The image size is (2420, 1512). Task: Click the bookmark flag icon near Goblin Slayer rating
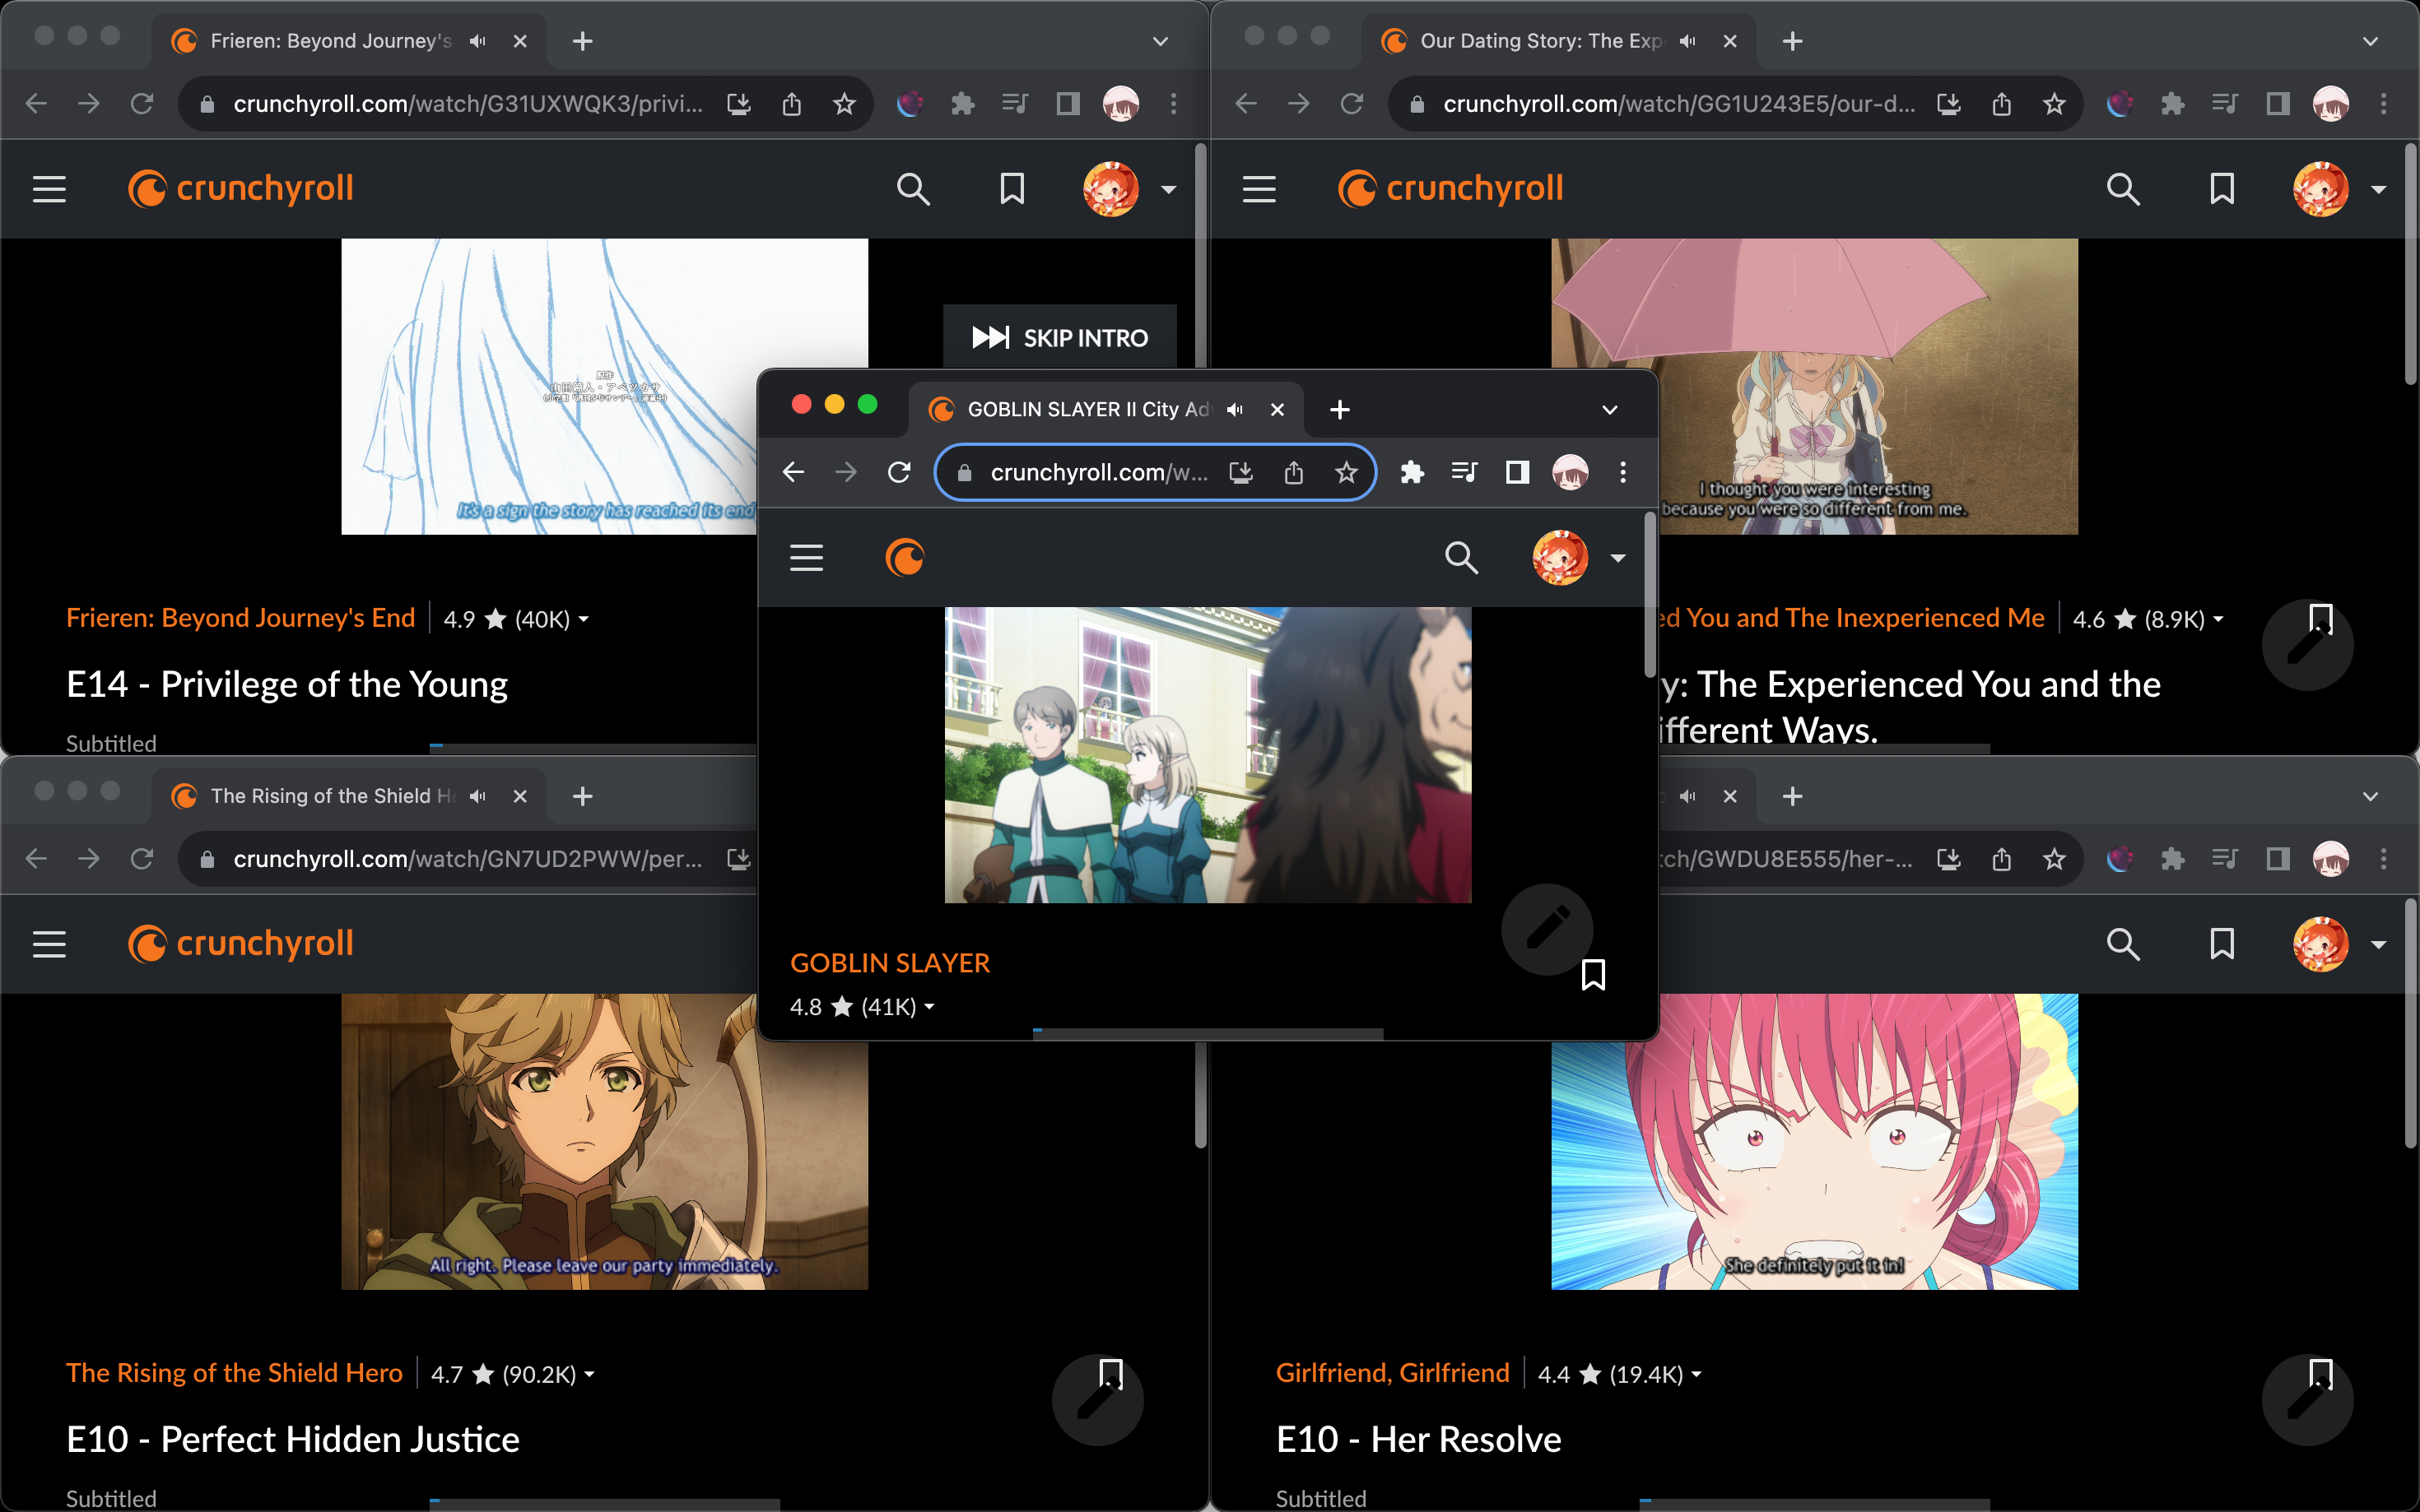[x=1593, y=975]
